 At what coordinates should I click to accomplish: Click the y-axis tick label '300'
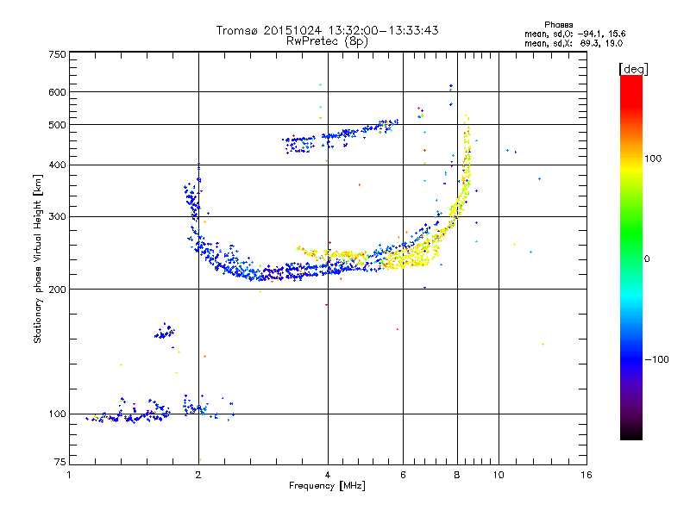pos(57,217)
